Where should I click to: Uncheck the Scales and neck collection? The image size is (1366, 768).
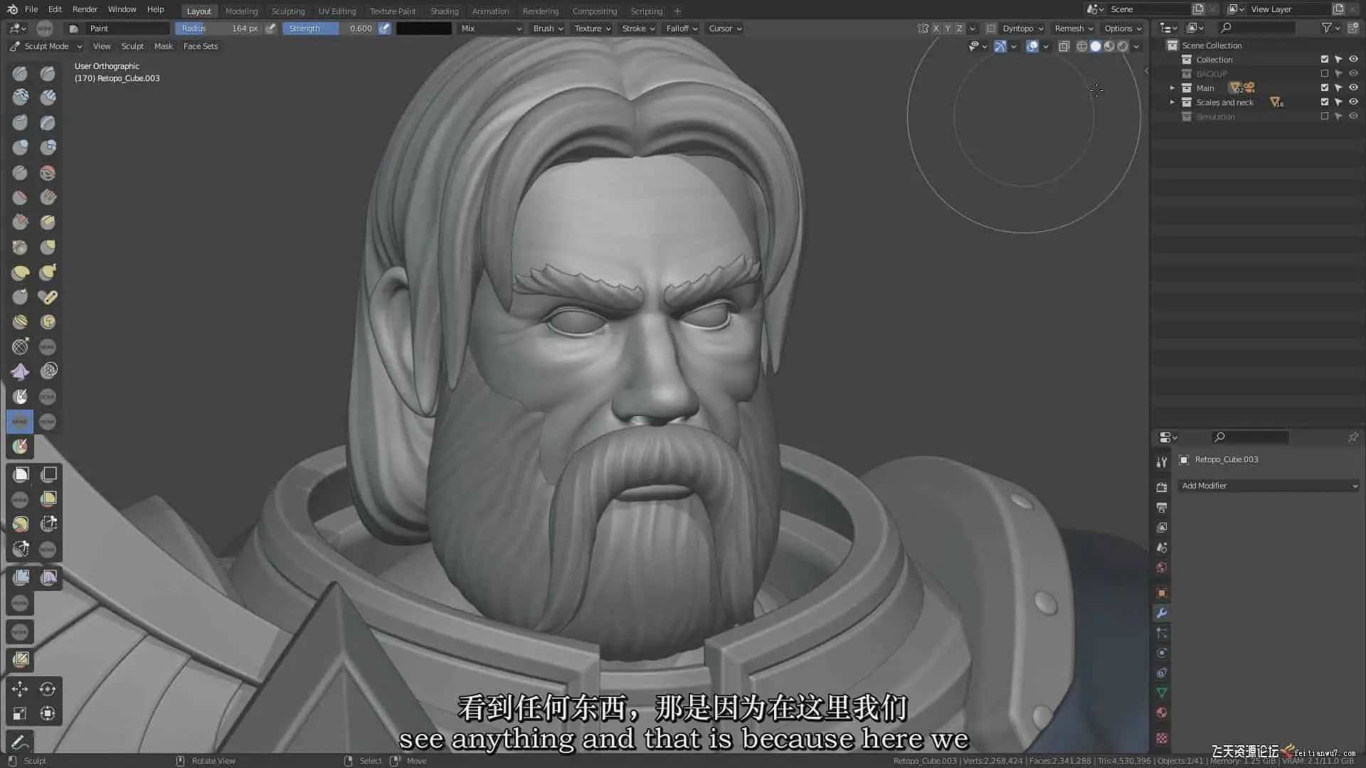click(x=1324, y=102)
